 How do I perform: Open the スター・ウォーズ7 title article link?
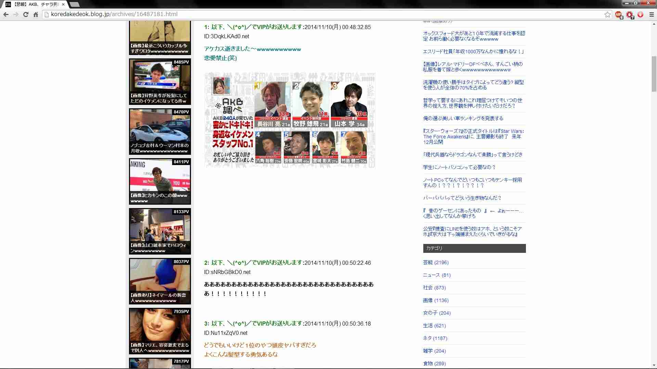473,136
